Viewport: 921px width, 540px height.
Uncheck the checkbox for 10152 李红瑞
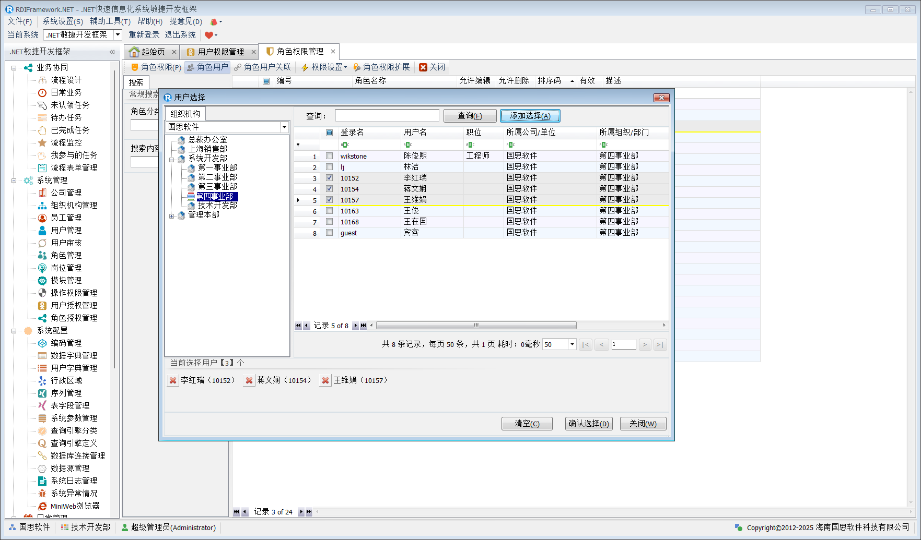coord(329,178)
